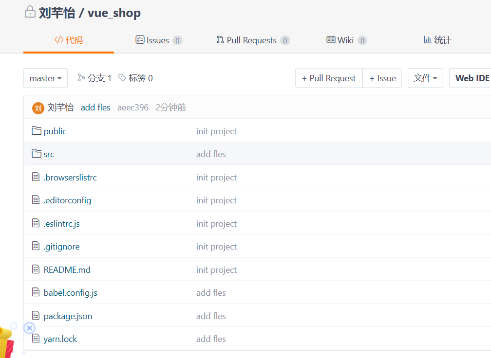Open init project commit for .browserslistrc

(x=216, y=177)
